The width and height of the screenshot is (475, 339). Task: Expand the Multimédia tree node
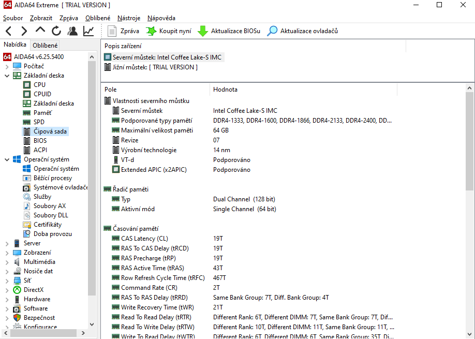[x=7, y=262]
